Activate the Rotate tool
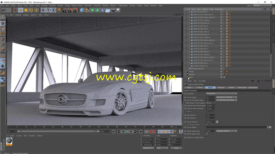 31,10
